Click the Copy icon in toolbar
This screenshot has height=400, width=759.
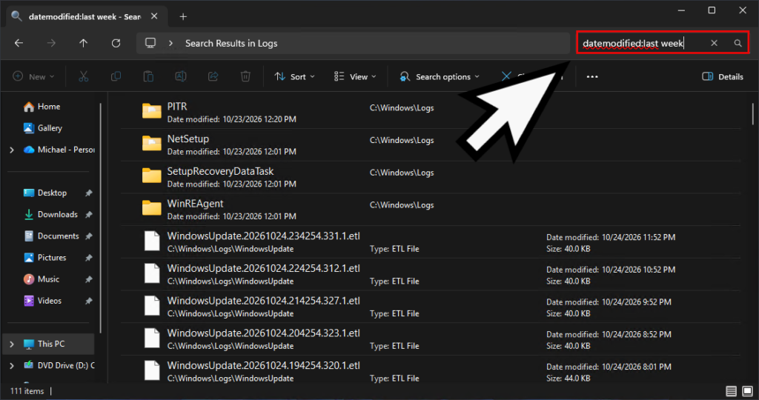point(116,76)
